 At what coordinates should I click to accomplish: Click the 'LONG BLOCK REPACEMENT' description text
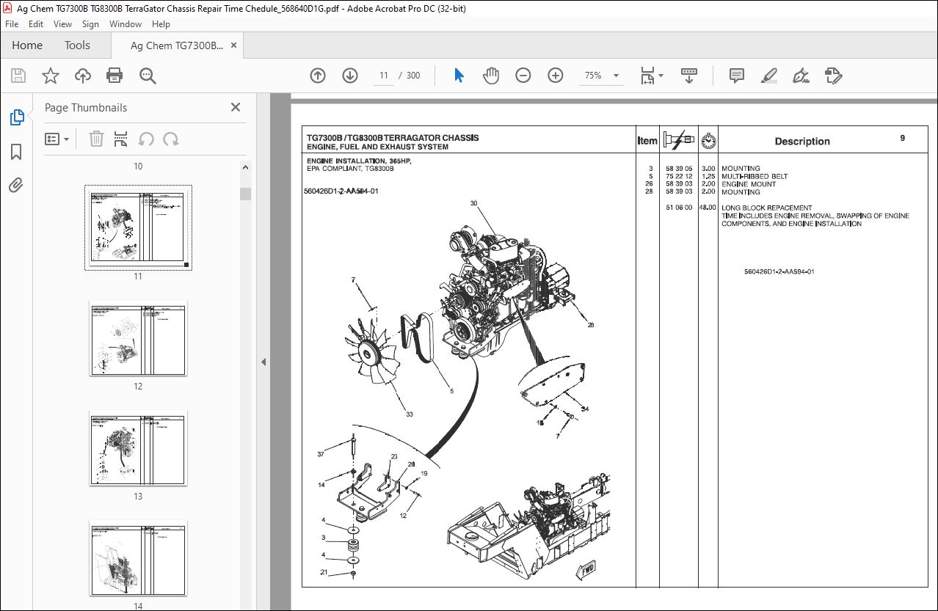(767, 208)
